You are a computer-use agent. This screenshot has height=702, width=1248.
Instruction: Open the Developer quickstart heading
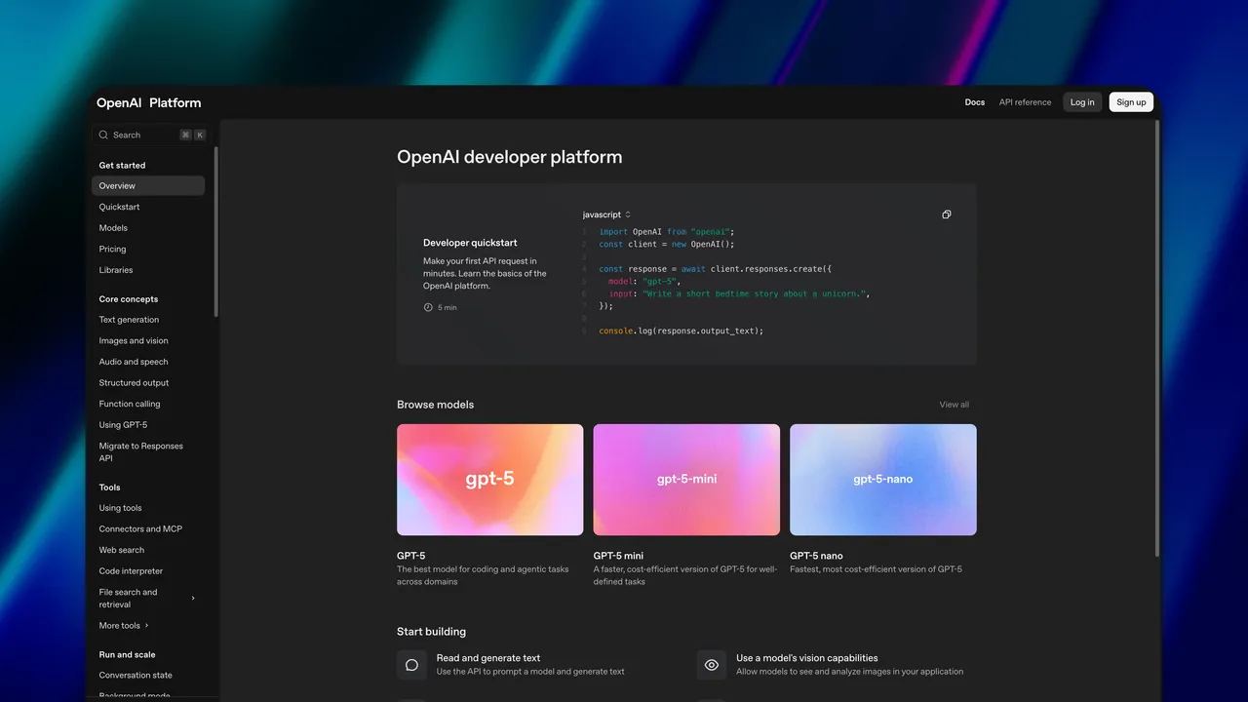470,243
